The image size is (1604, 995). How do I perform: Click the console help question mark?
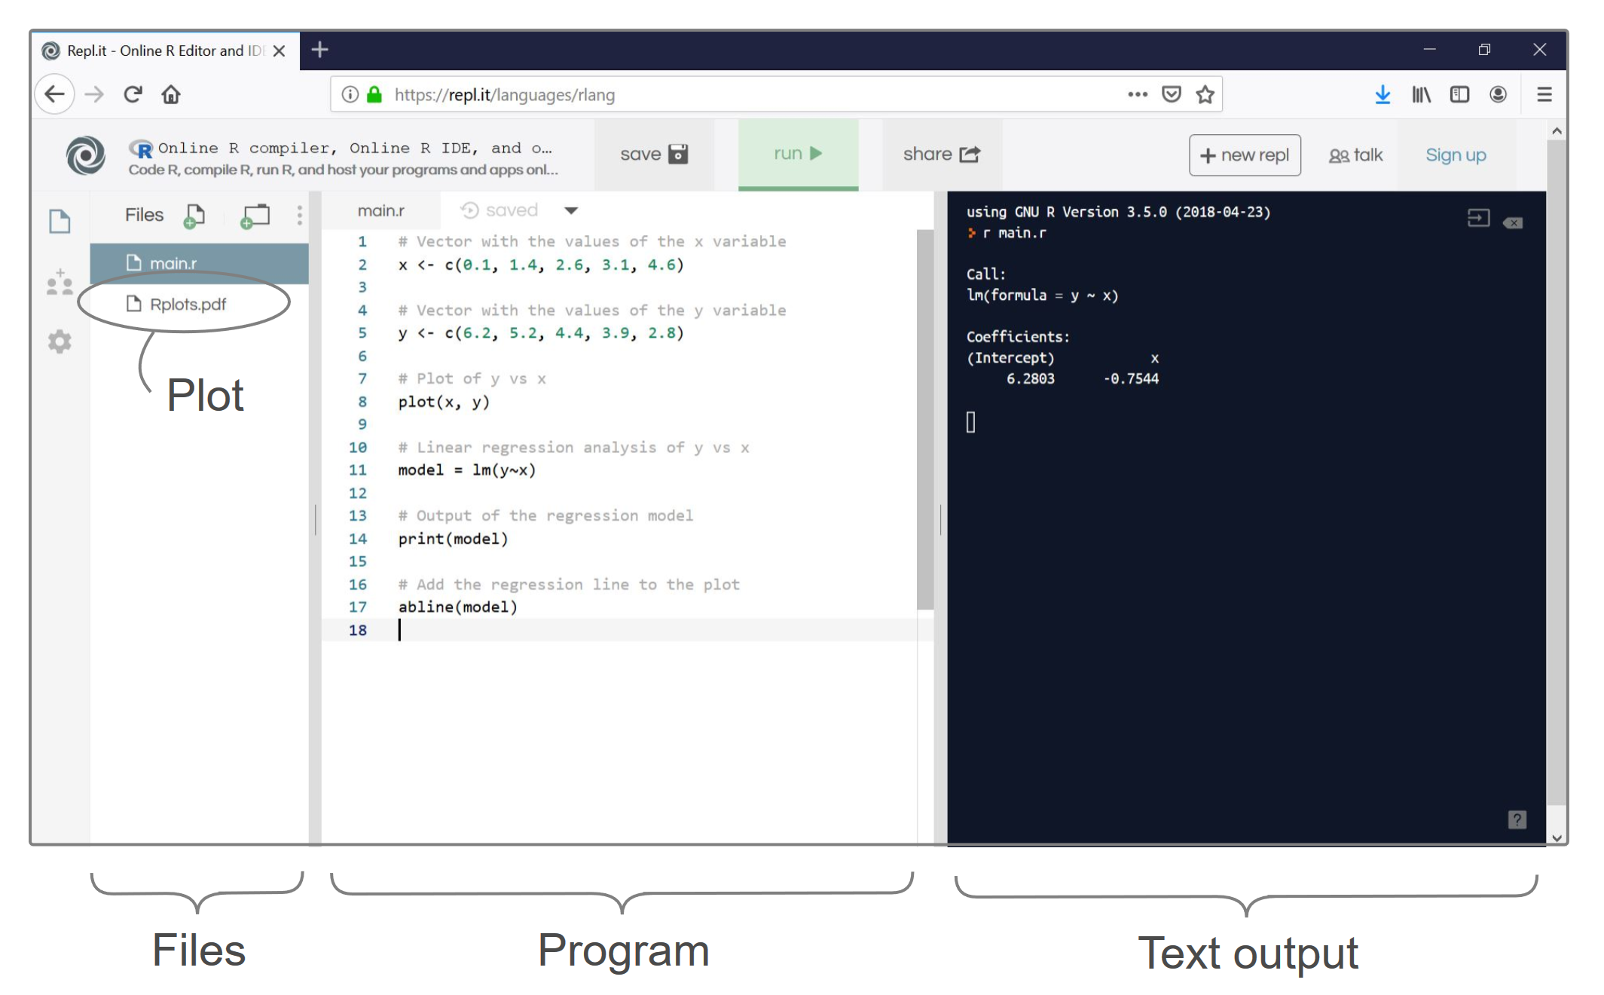1517,819
